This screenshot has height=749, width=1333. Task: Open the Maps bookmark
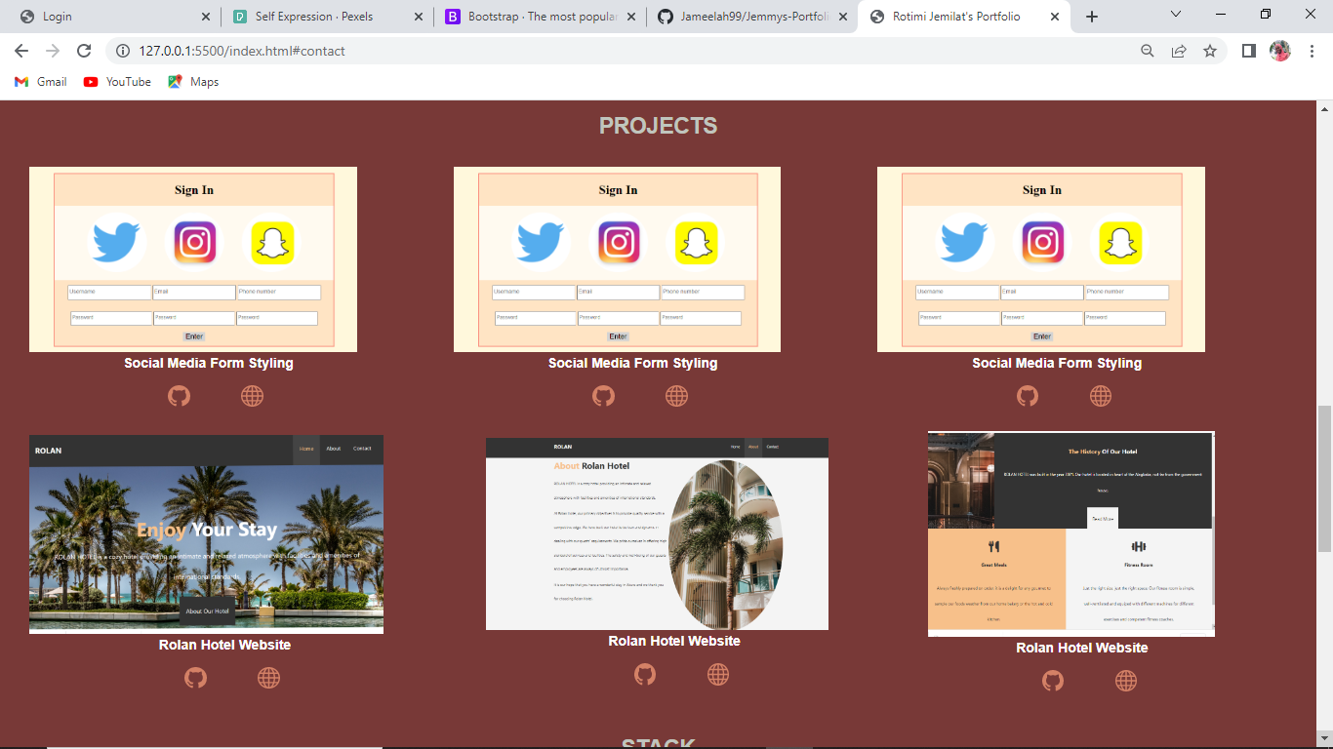[x=193, y=82]
